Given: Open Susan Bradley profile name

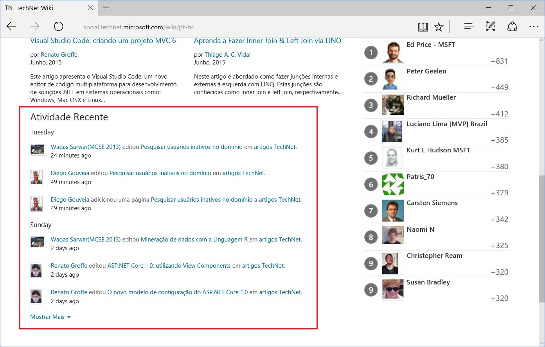Looking at the screenshot, I should tap(428, 282).
